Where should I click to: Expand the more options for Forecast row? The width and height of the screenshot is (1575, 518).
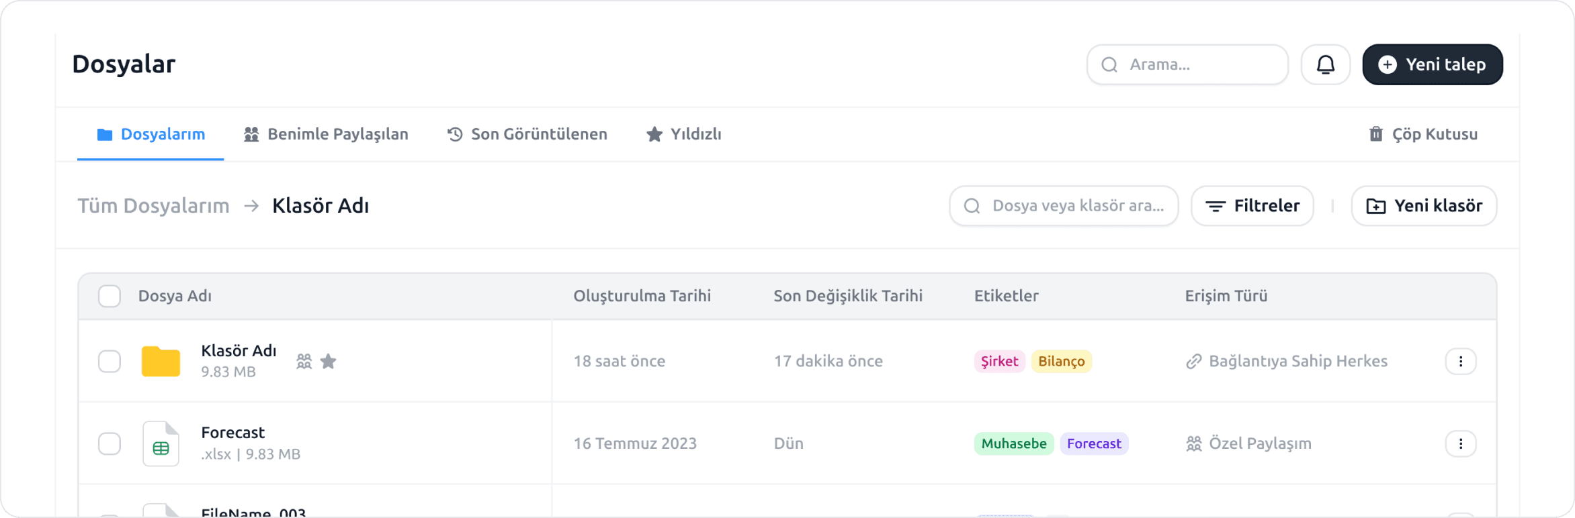coord(1460,444)
